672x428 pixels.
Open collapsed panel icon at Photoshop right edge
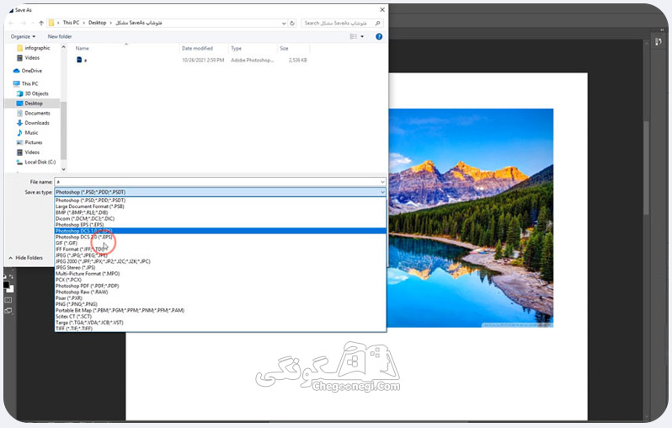pyautogui.click(x=659, y=41)
